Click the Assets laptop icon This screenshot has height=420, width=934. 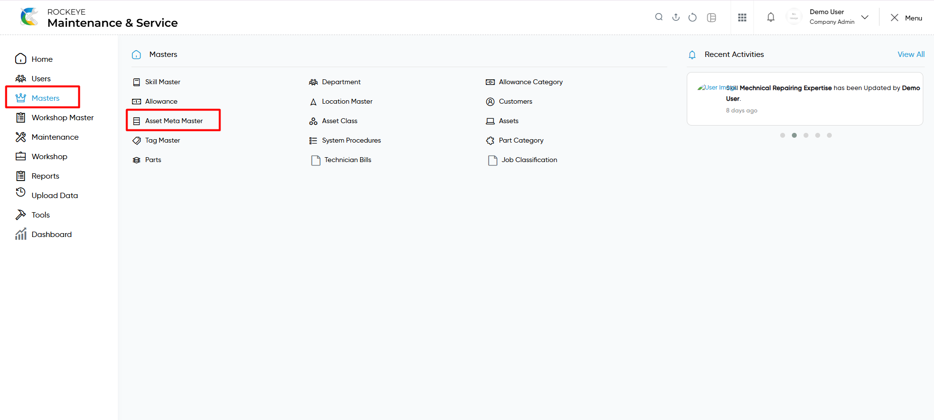coord(490,121)
